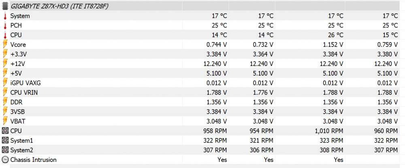The width and height of the screenshot is (405, 168).
Task: Click the 1.152 V Vcore value
Action: click(x=333, y=45)
